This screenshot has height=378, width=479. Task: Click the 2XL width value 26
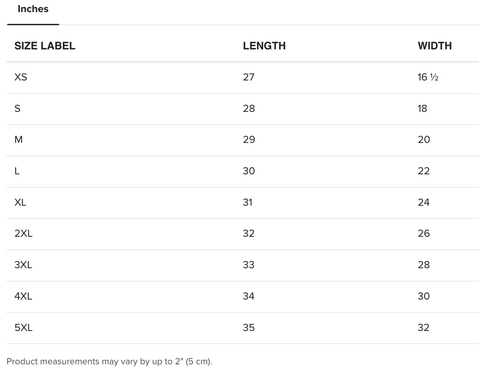coord(424,234)
